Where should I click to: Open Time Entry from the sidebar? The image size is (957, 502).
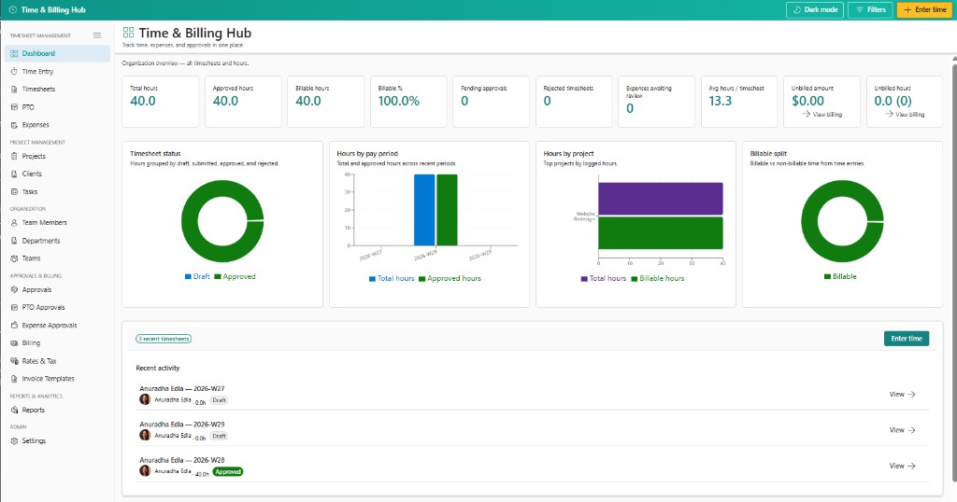(57, 71)
